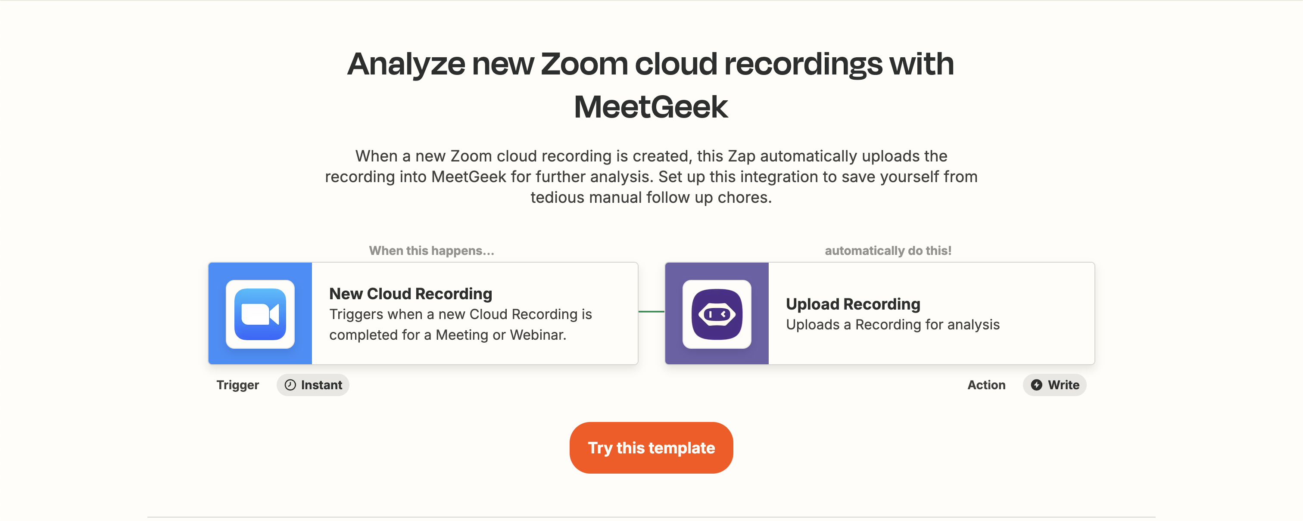The height and width of the screenshot is (521, 1303).
Task: Click the trigger description mentioning Meeting or Webinar
Action: [x=460, y=324]
